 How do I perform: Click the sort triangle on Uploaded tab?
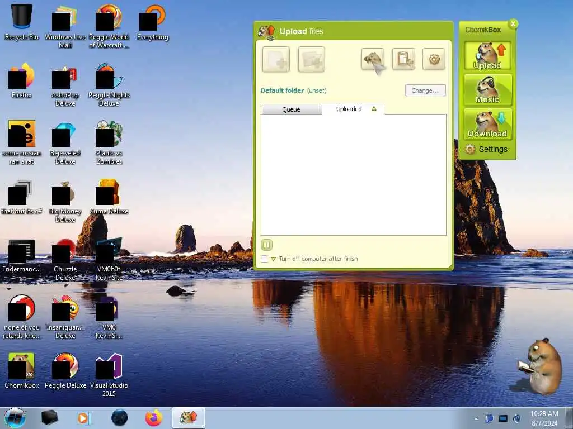pos(374,109)
